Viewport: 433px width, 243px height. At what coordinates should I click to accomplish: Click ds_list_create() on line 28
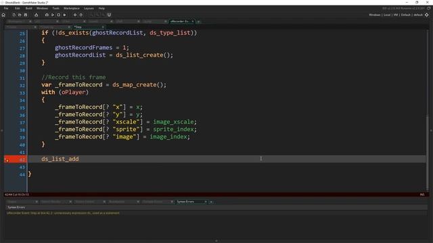pyautogui.click(x=144, y=55)
